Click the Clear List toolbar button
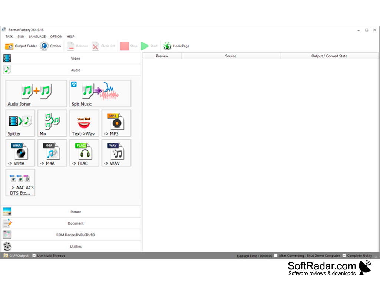 (103, 46)
